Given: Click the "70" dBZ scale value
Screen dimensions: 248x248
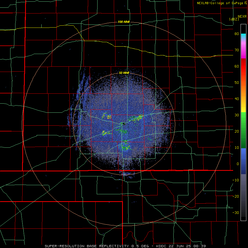Looking at the screenshot, I should 237,50.
